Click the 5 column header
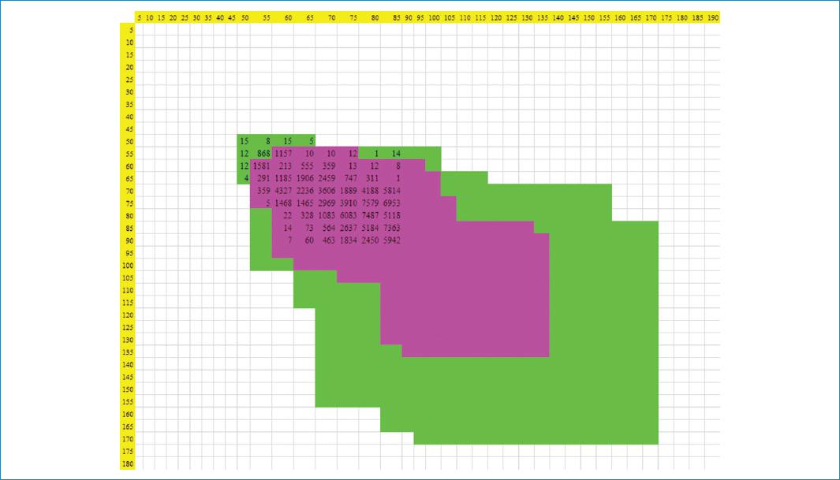 (138, 17)
